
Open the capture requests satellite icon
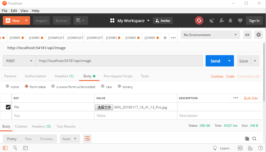pos(212,20)
